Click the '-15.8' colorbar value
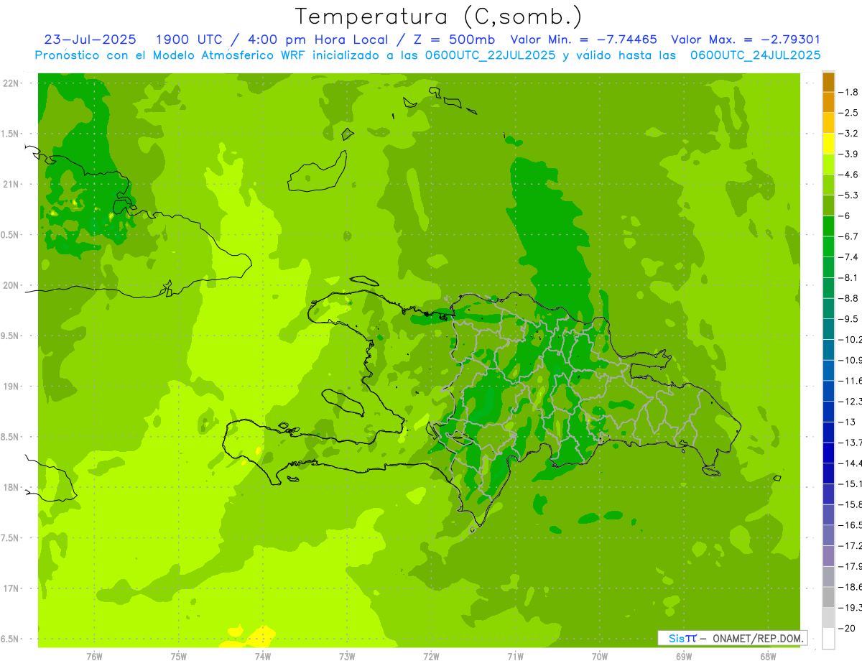The height and width of the screenshot is (666, 862). point(851,504)
